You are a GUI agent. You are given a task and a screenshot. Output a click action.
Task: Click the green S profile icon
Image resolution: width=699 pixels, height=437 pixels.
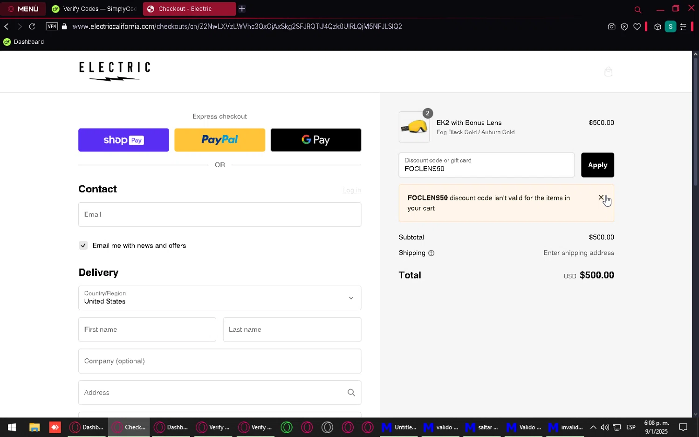tap(670, 27)
